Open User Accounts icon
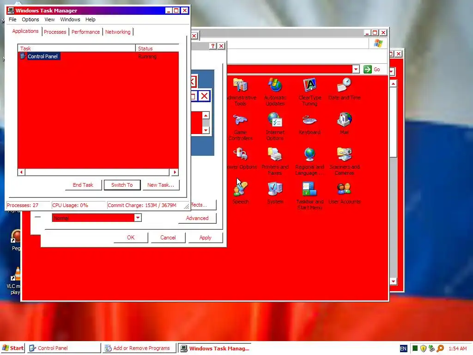 click(x=344, y=193)
